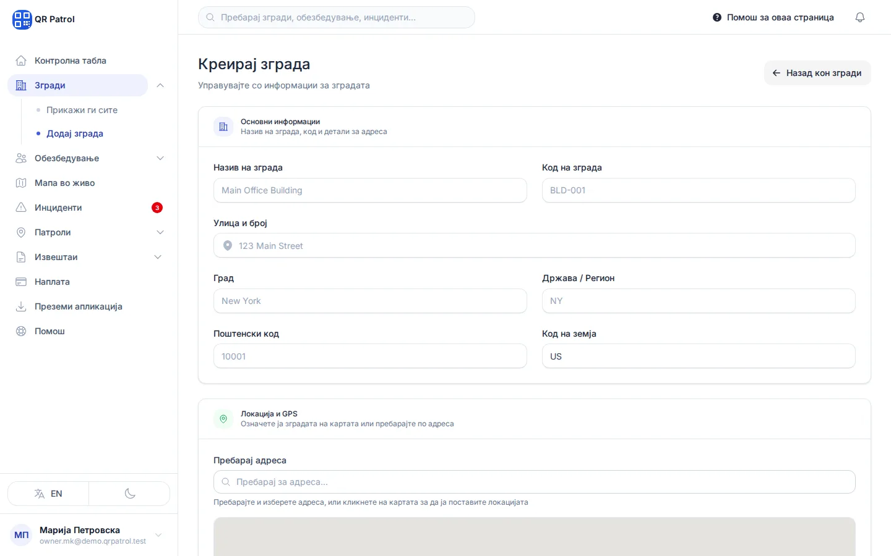The image size is (891, 556).
Task: Click the search magnifier icon in top bar
Action: point(210,17)
